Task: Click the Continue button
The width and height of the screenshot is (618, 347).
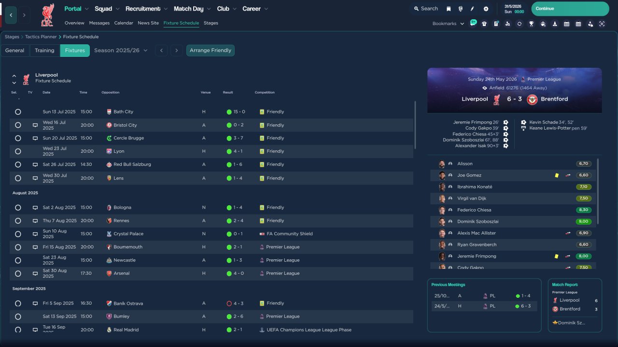Action: coord(570,9)
